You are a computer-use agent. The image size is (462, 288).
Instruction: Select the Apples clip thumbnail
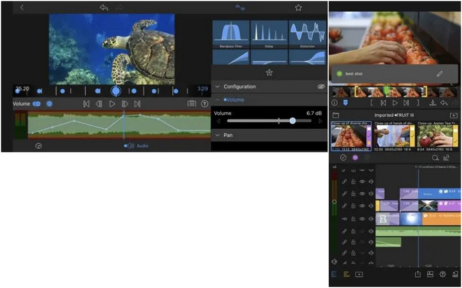click(x=438, y=136)
